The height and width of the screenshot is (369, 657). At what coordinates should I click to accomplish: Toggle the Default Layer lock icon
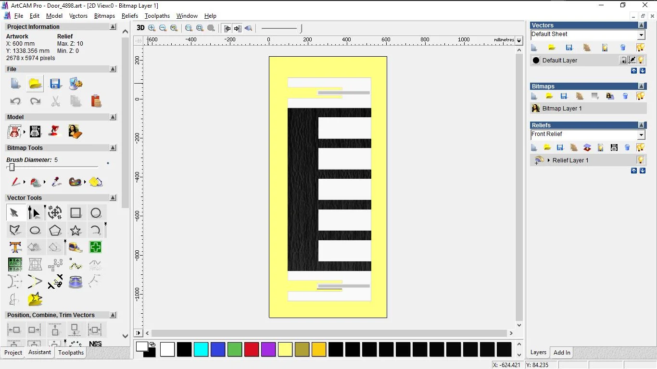point(623,60)
